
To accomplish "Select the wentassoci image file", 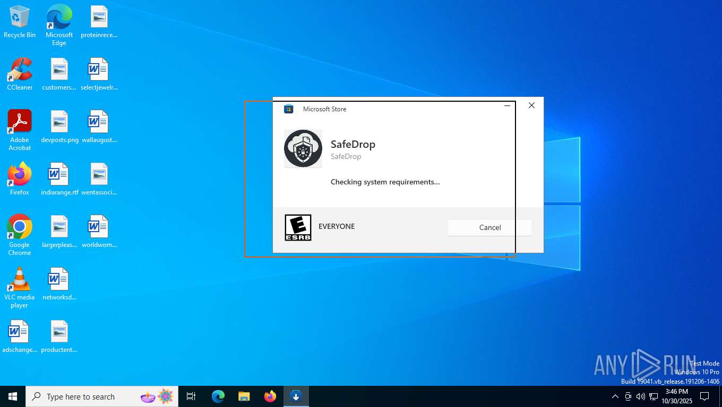I will pos(99,179).
